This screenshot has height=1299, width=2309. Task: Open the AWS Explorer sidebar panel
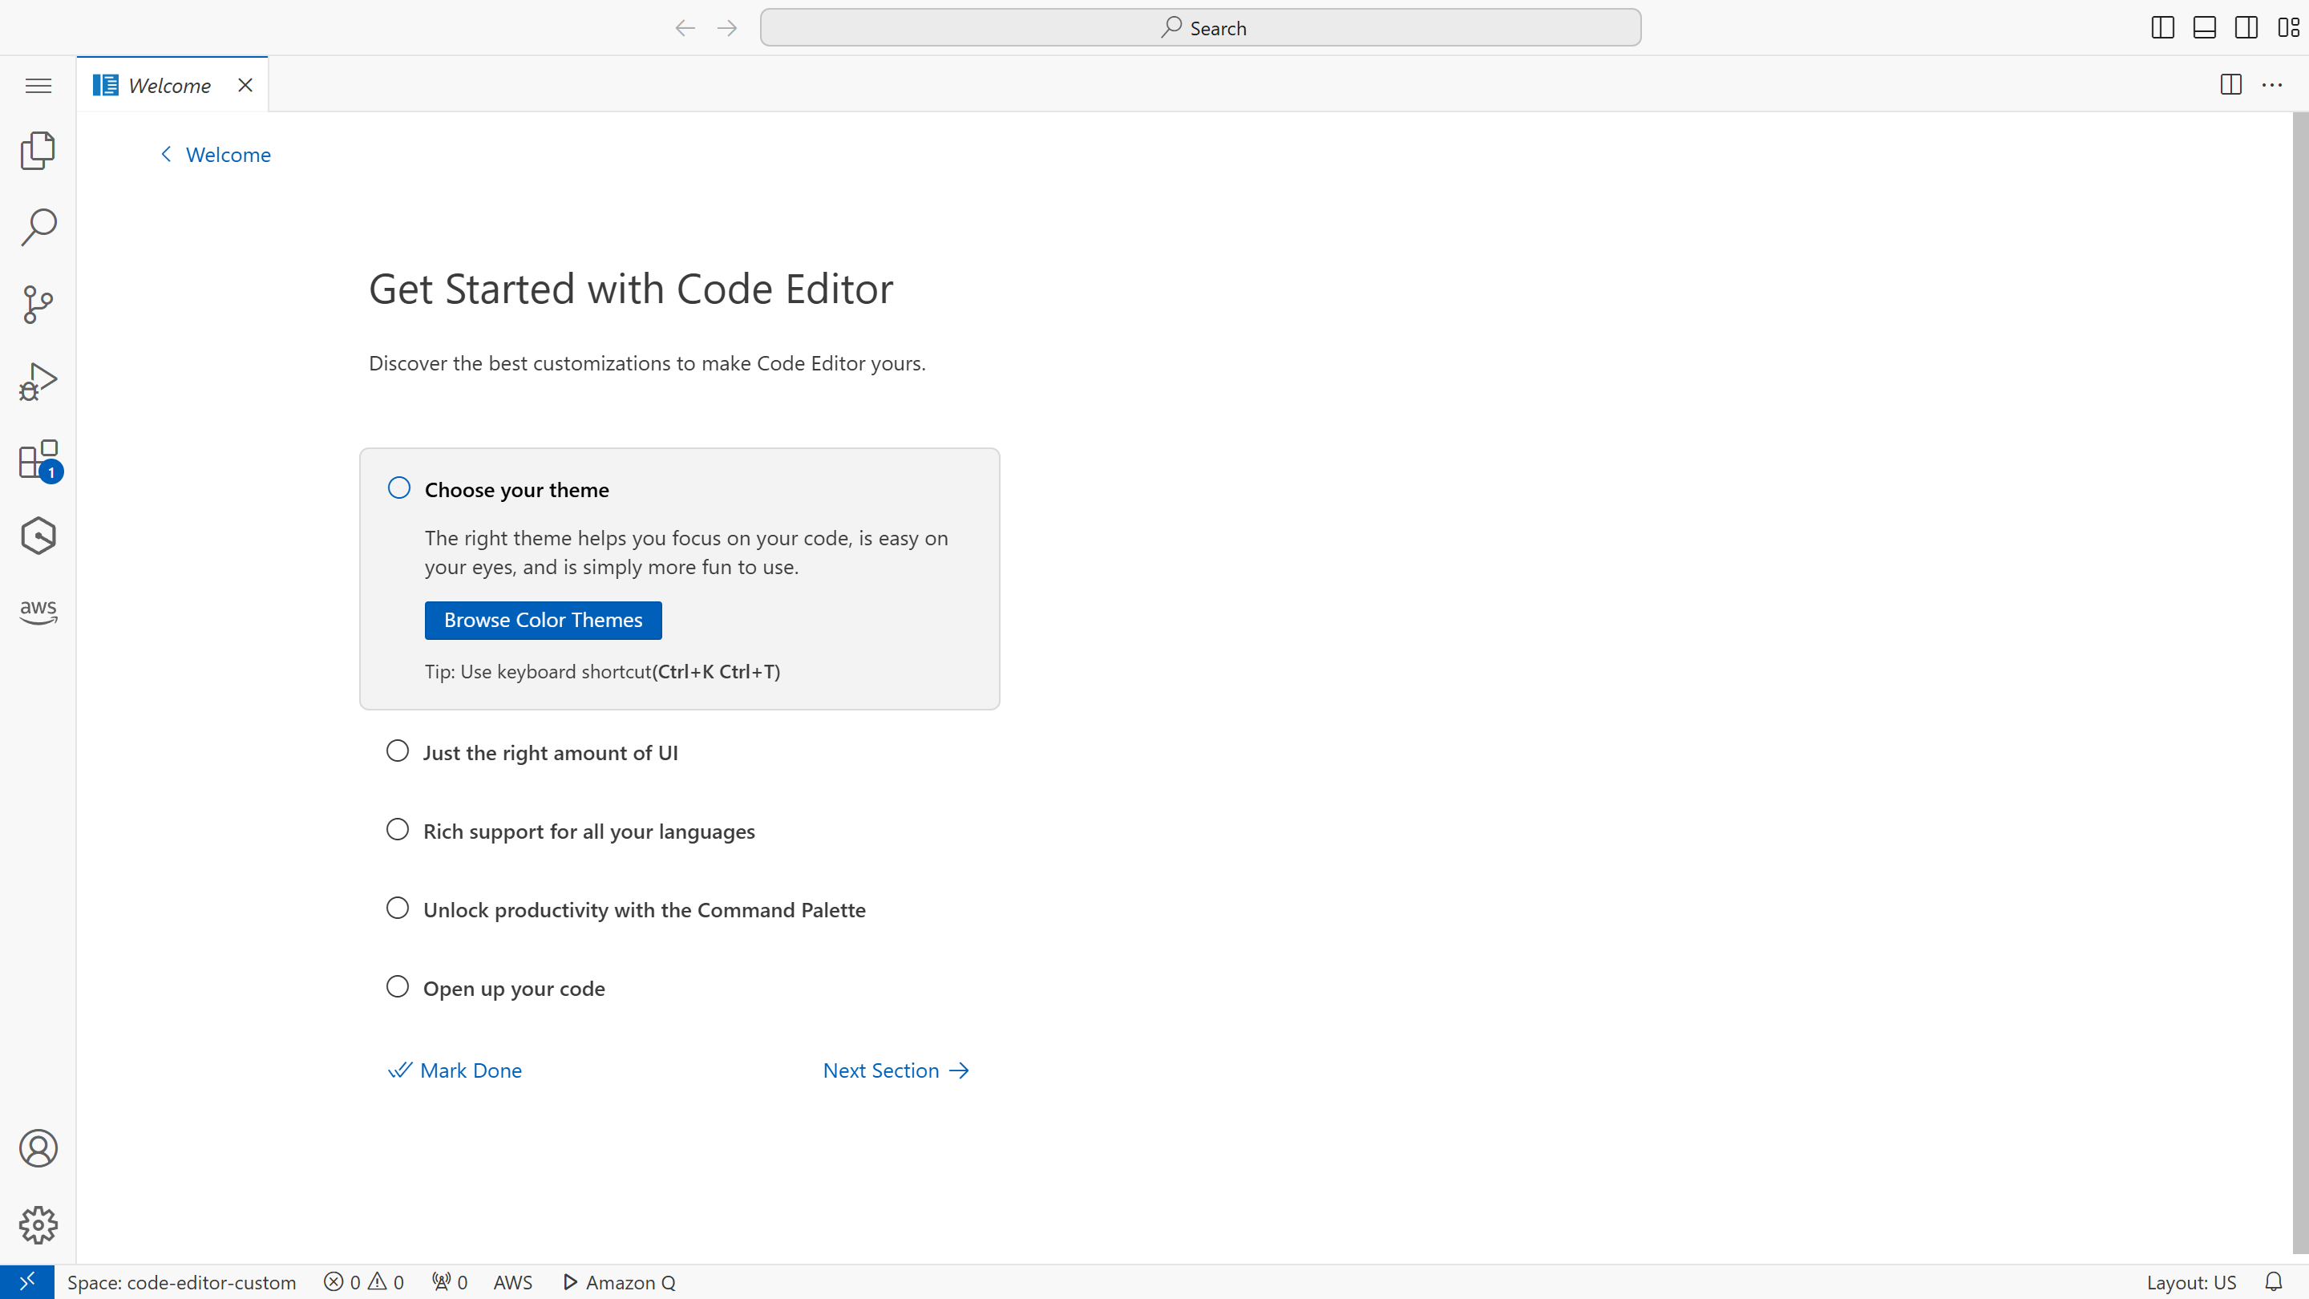tap(38, 611)
